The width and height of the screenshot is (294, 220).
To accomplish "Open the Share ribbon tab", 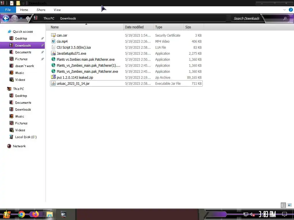I will pyautogui.click(x=41, y=10).
